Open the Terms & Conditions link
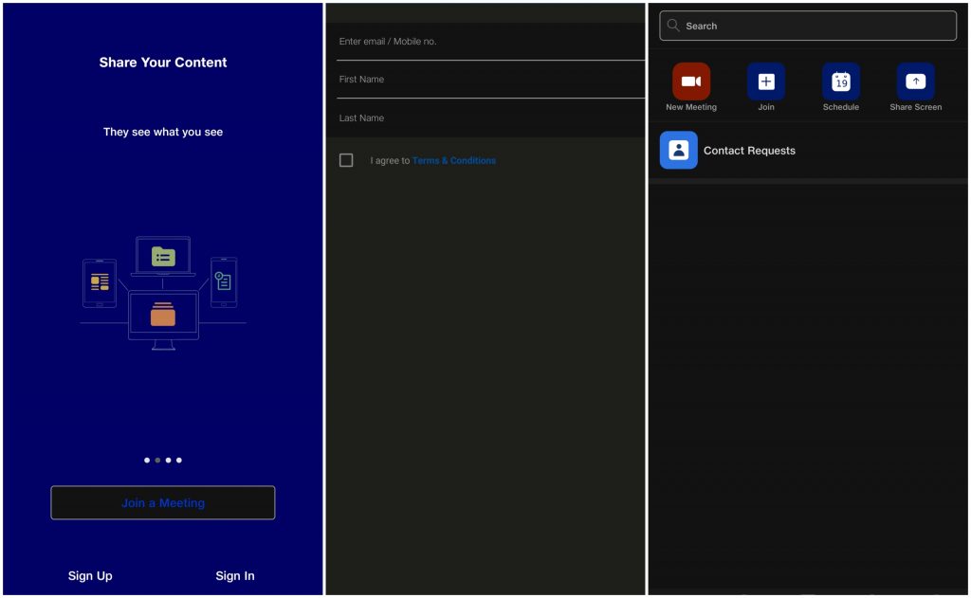This screenshot has width=971, height=598. tap(454, 160)
